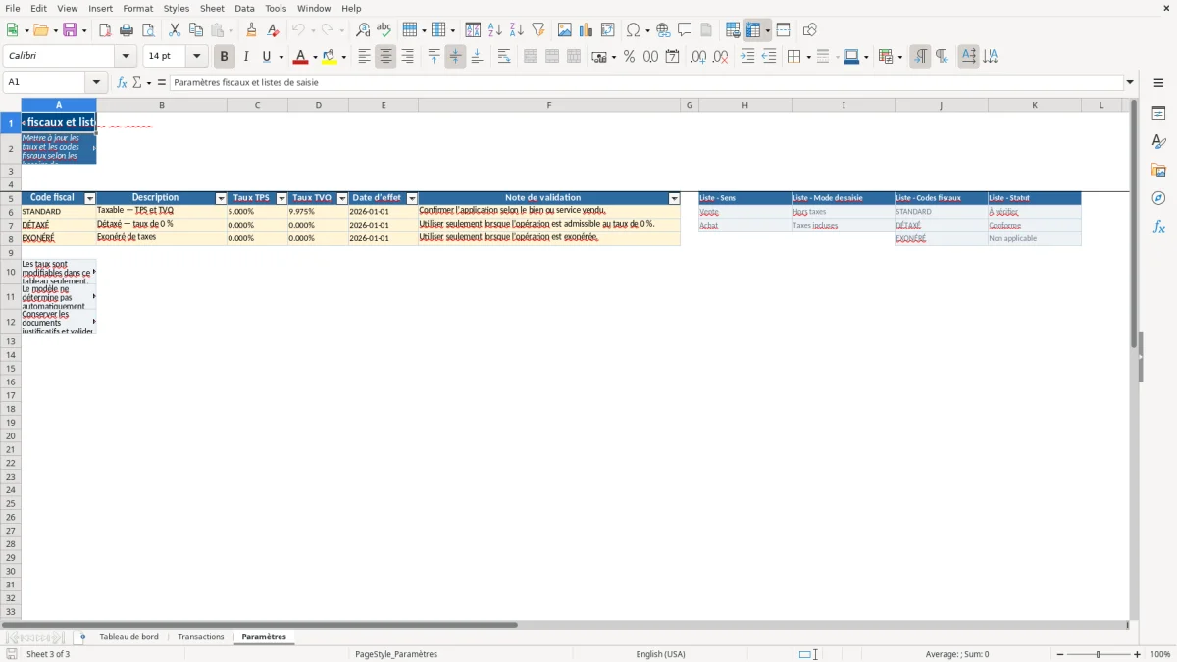Open Note de validation filter dropdown
Viewport: 1177px width, 662px height.
click(x=674, y=198)
